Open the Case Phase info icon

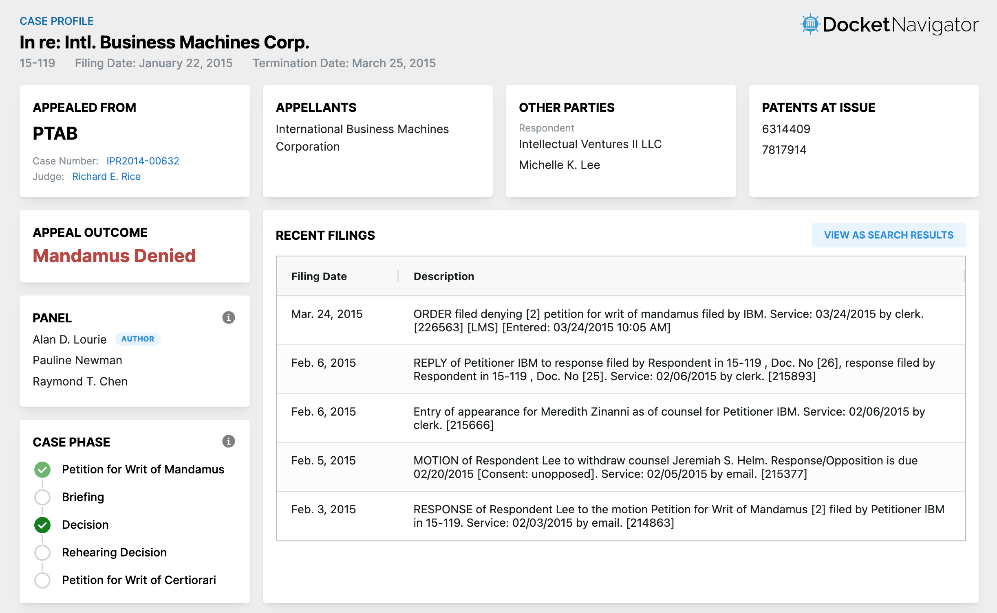tap(228, 441)
